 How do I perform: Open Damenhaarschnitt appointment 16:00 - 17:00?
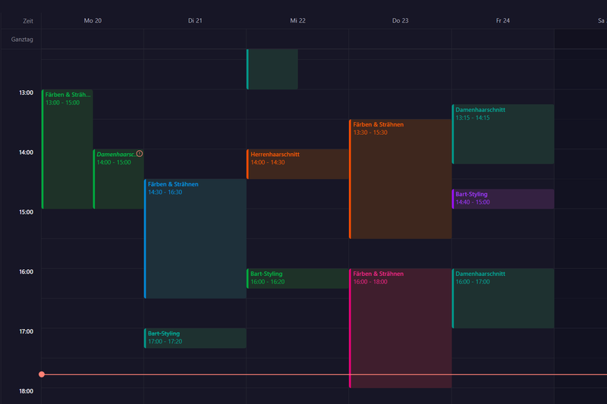(503, 299)
